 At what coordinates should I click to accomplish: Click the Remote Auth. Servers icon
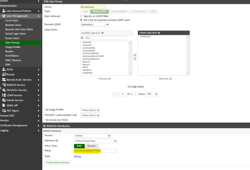tap(4, 80)
